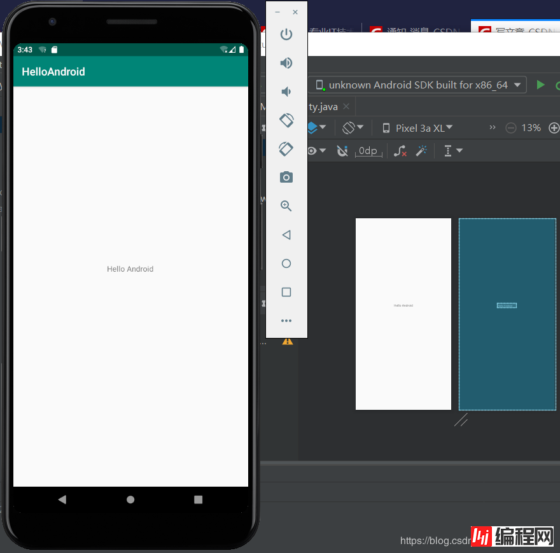Open Pixel 3a XL device dropdown

417,128
